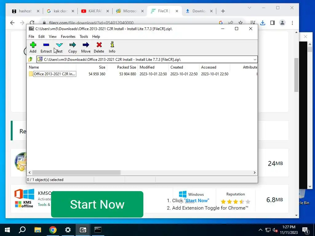Show hidden system tray icons
This screenshot has height=236, width=315.
coord(260,230)
